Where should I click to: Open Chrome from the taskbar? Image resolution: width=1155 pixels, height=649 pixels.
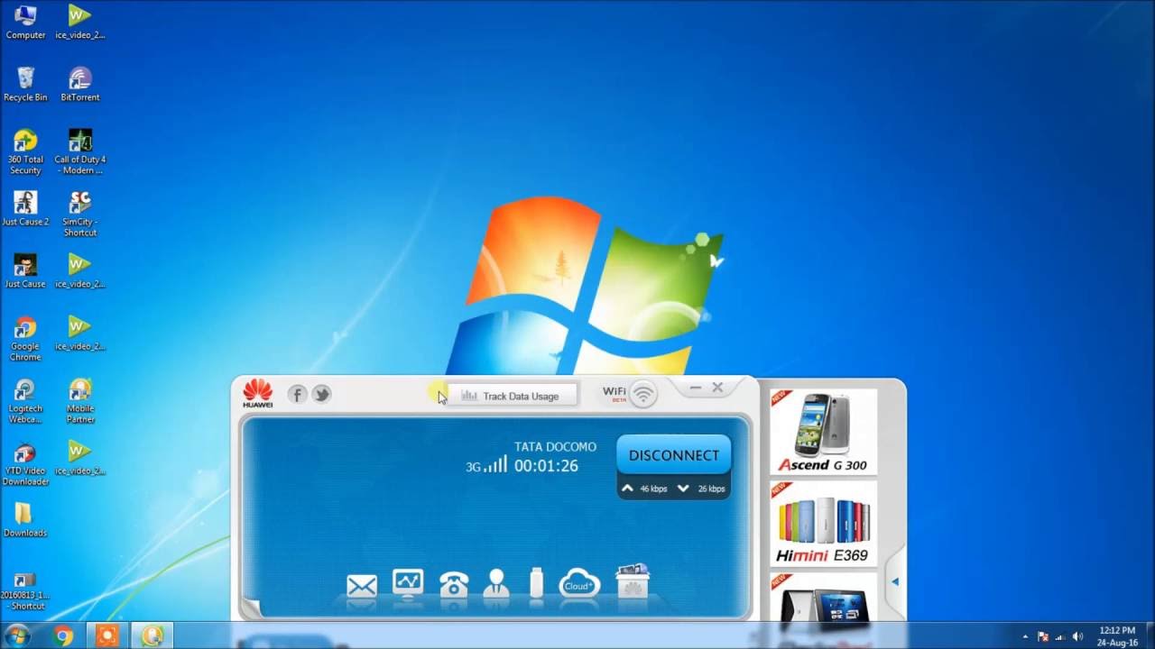pyautogui.click(x=63, y=635)
